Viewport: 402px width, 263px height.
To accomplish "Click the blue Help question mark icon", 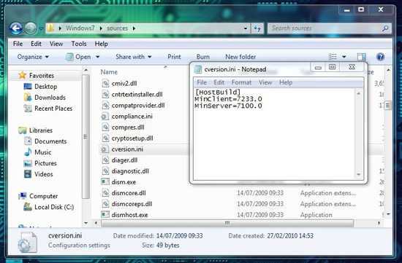I will pyautogui.click(x=380, y=57).
